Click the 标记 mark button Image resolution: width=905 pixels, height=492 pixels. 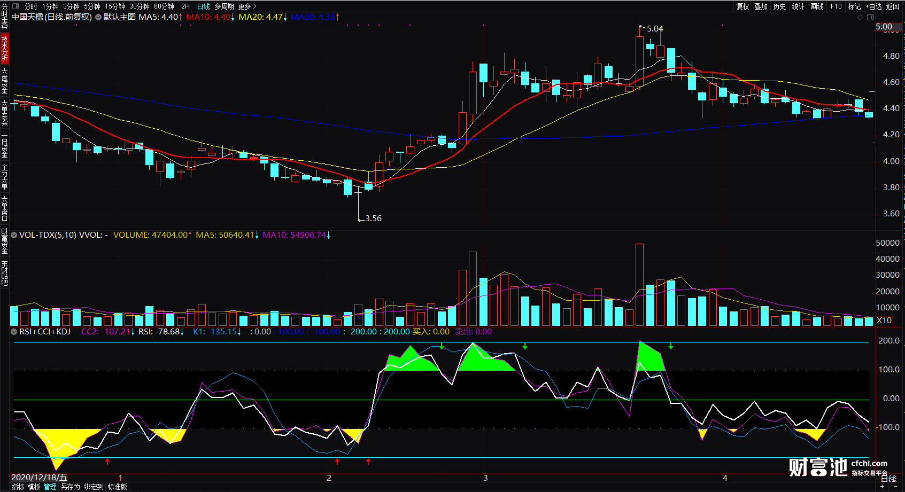(x=854, y=6)
